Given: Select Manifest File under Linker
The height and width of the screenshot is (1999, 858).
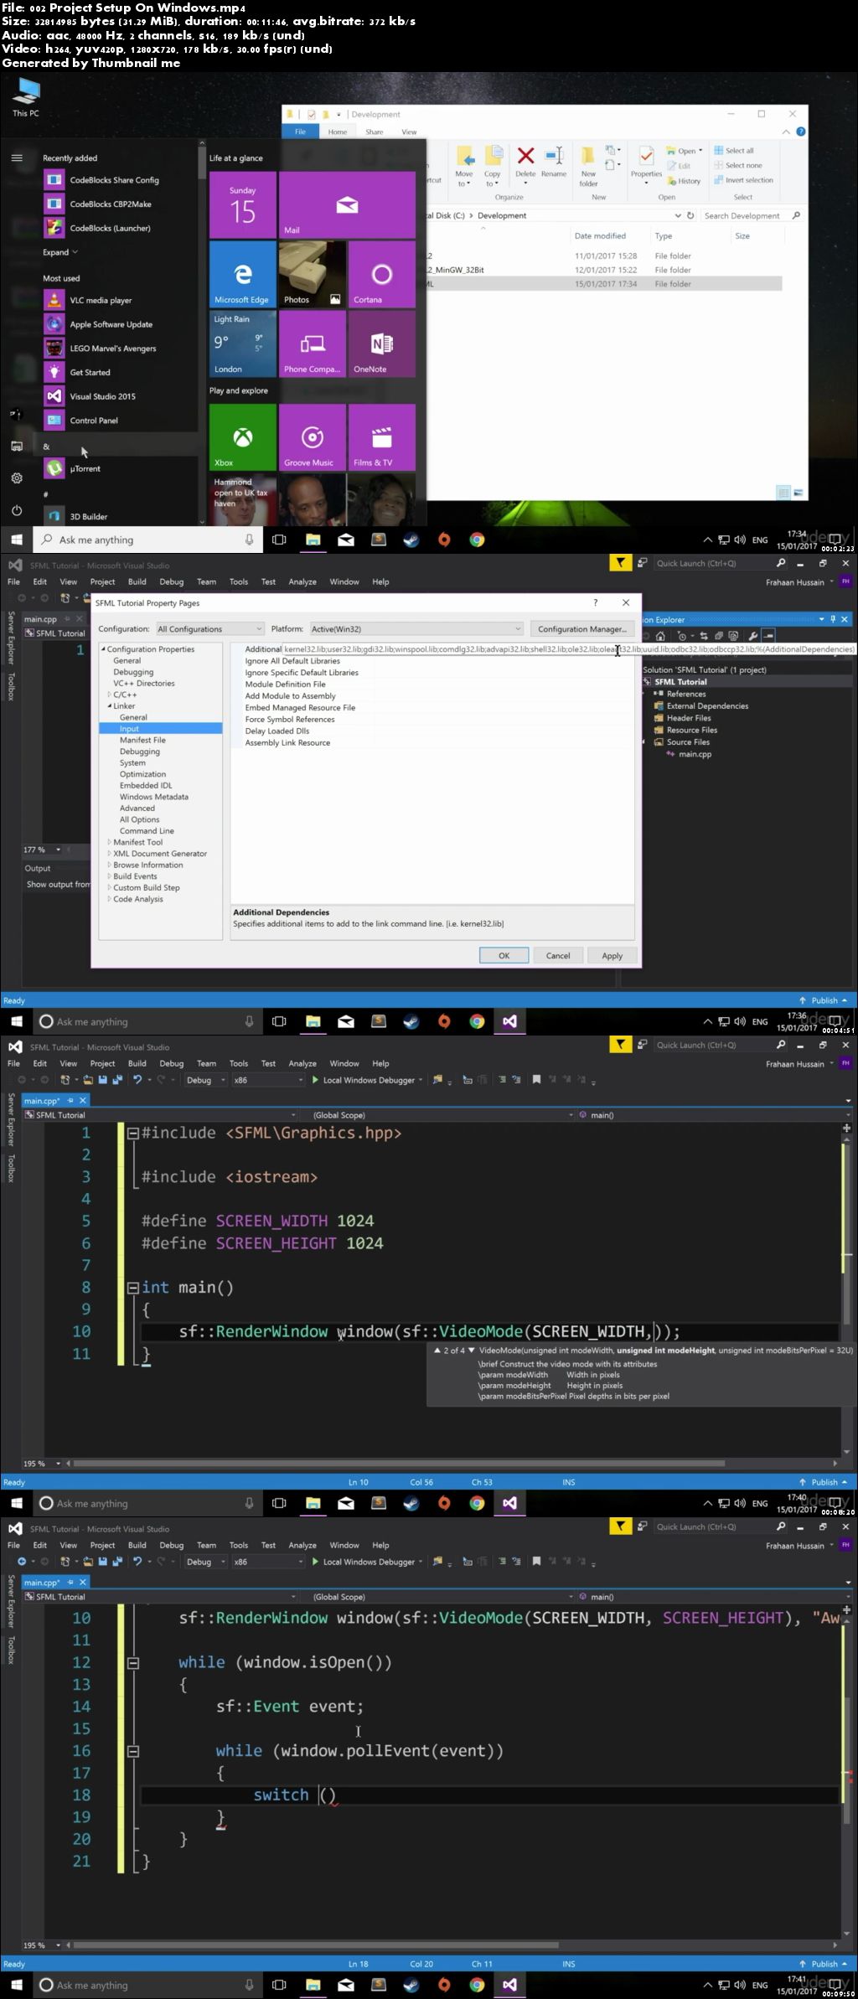Looking at the screenshot, I should pos(142,740).
